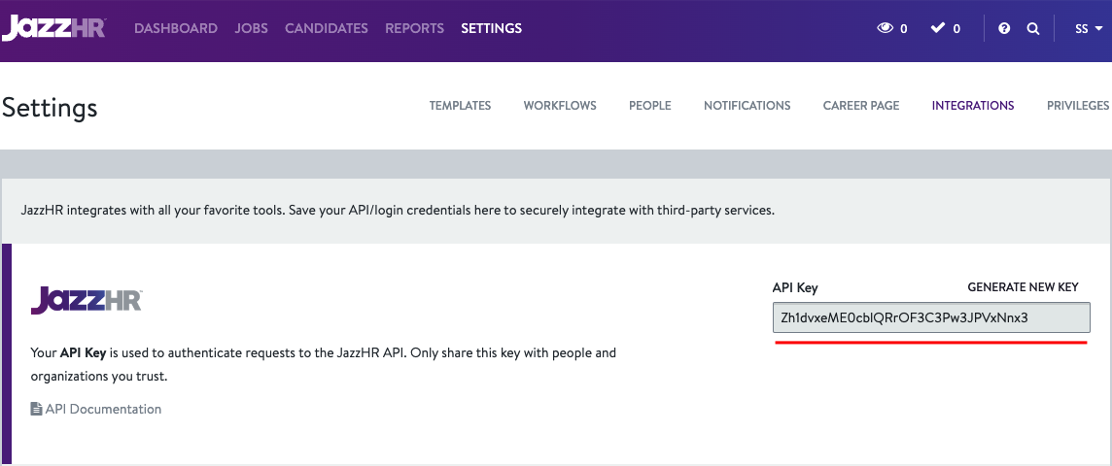Image resolution: width=1112 pixels, height=466 pixels.
Task: Switch to the People settings tab
Action: click(650, 106)
